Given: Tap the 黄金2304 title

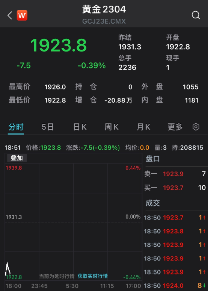Looking at the screenshot, I should pos(104,9).
